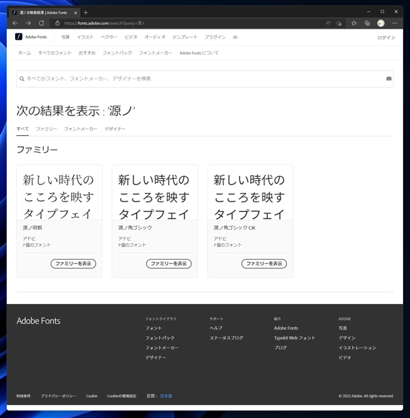
Task: Click footer ブログ link
Action: click(280, 348)
